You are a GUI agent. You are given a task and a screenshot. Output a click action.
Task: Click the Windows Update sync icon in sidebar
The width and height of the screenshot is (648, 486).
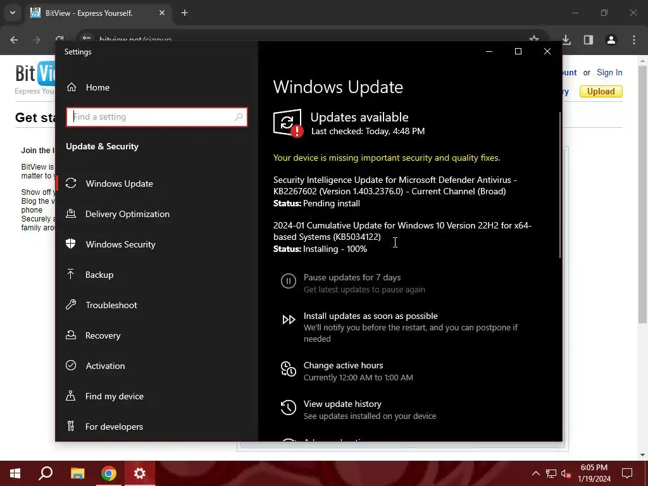tap(71, 183)
